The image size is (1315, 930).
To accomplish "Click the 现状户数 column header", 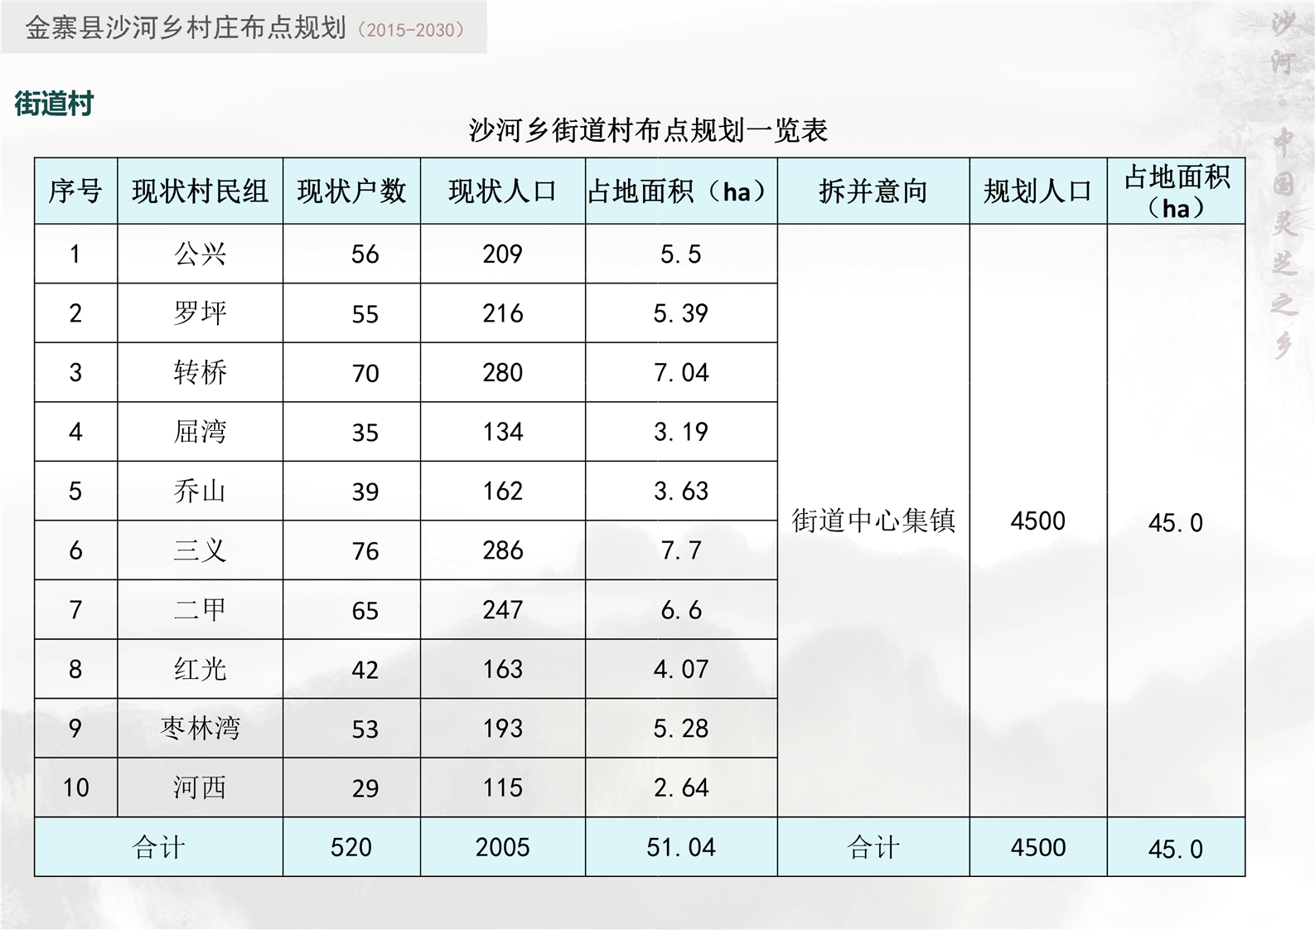I will [351, 191].
